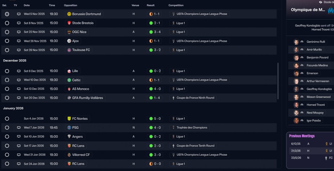The image size is (334, 171).
Task: Click Gerónimo Rulli's face portrait
Action: [x=296, y=42]
